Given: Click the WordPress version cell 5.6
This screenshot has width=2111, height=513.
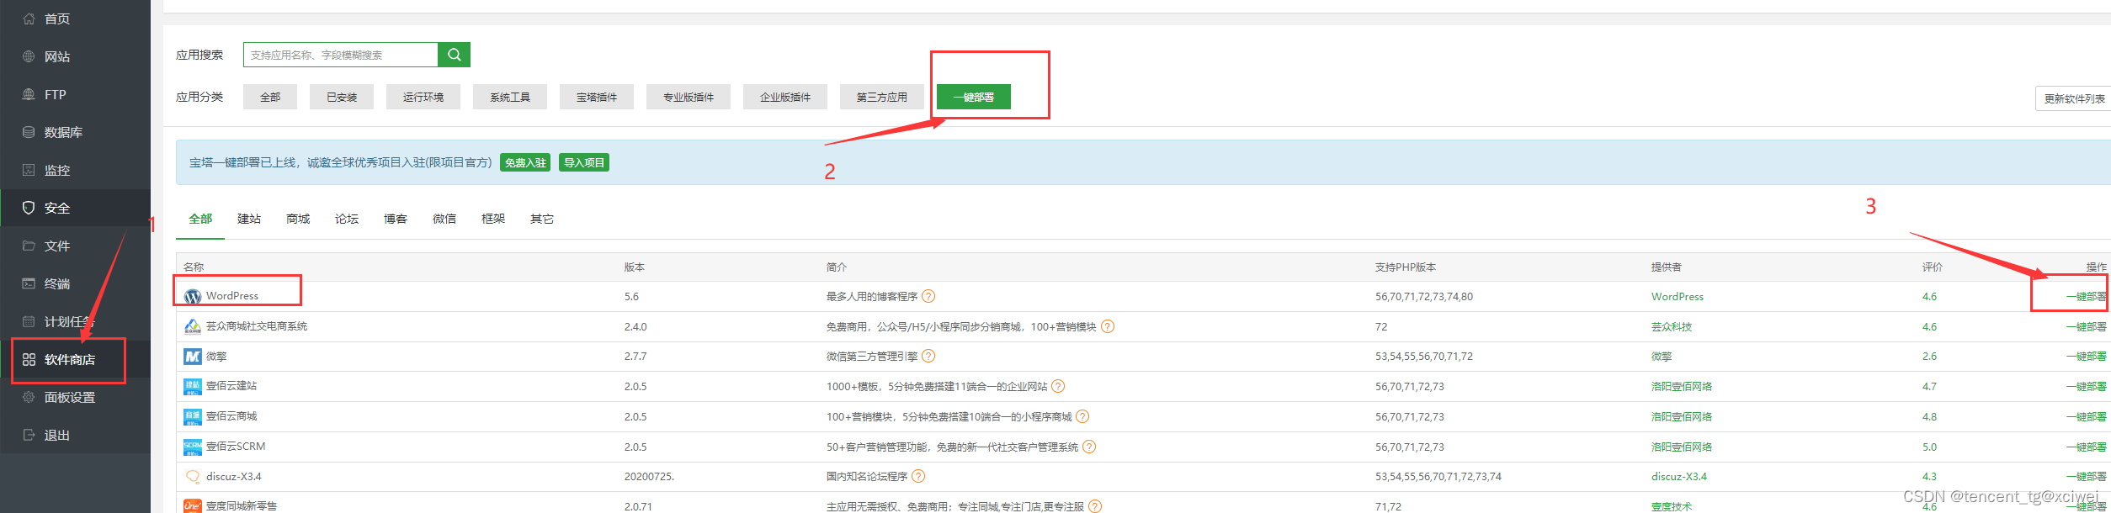Looking at the screenshot, I should [x=631, y=296].
